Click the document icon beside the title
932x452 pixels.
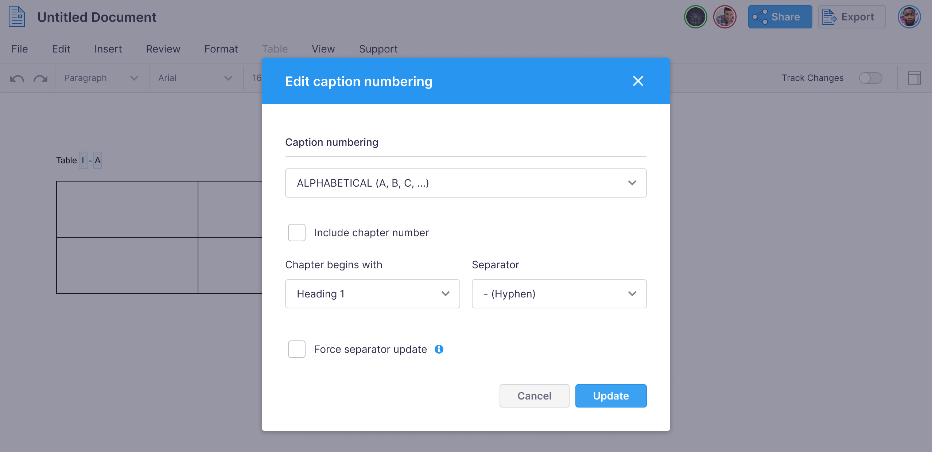pos(17,17)
